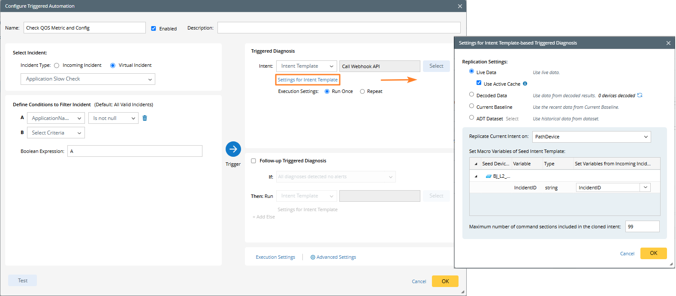676x296 pixels.
Task: Click the Test button
Action: point(23,281)
